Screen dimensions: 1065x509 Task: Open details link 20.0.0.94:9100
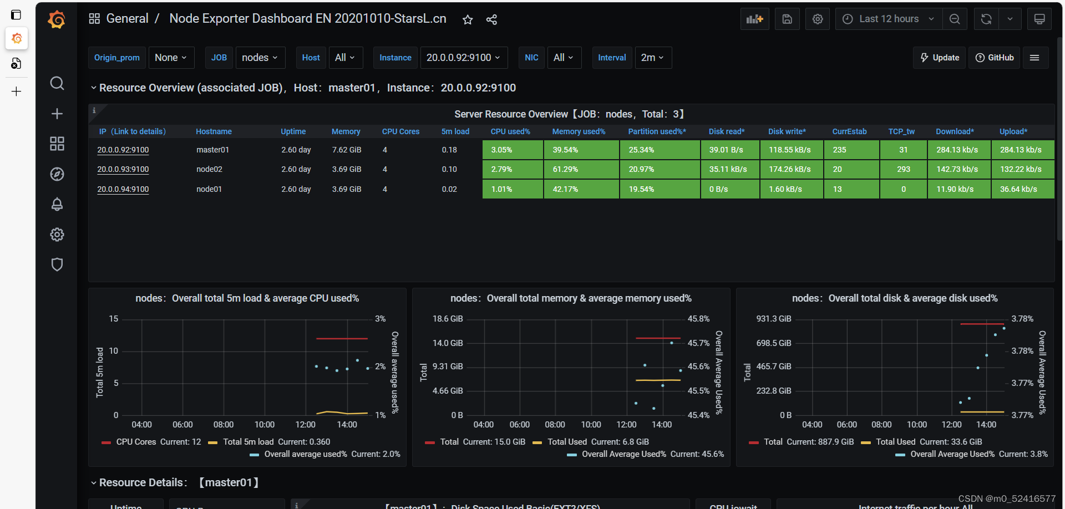(123, 189)
